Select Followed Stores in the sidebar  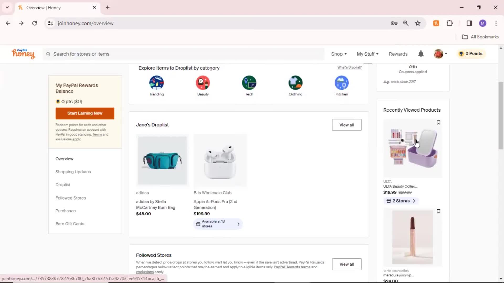[71, 198]
